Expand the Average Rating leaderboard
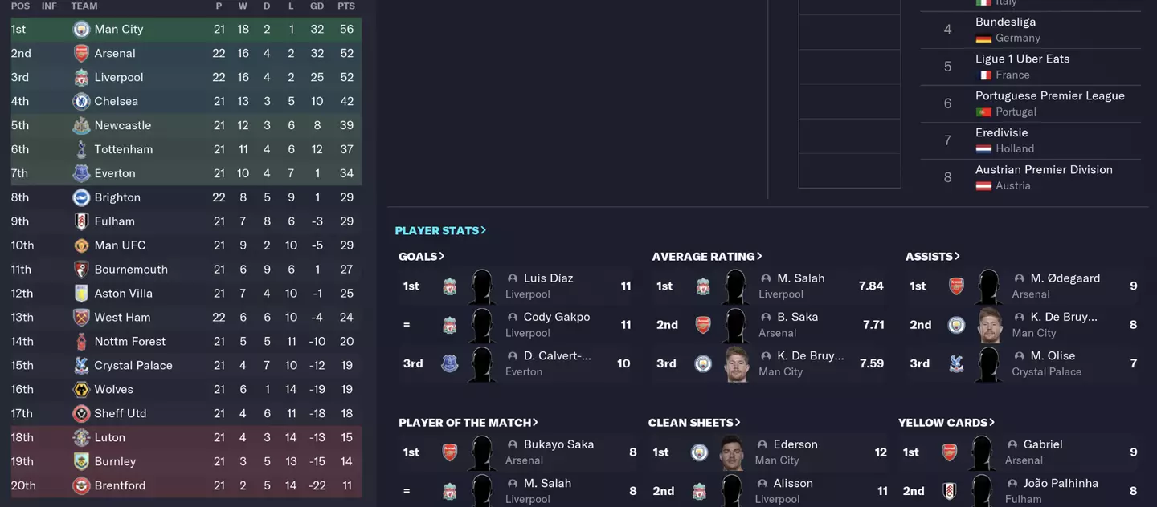Viewport: 1157px width, 507px height. [x=707, y=257]
